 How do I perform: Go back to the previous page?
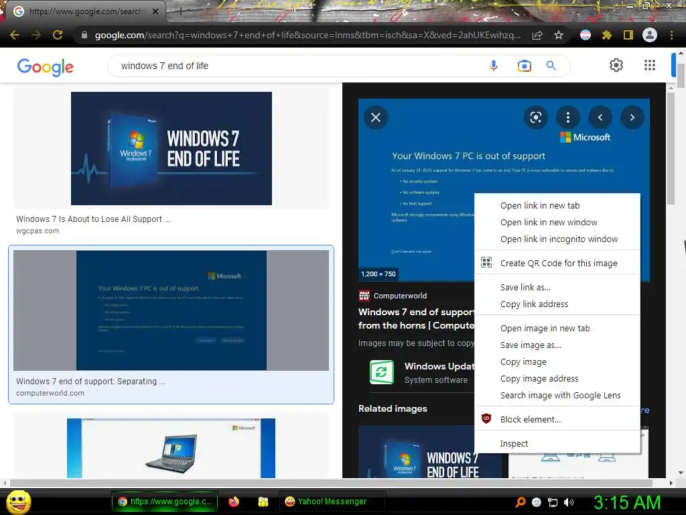(x=15, y=35)
